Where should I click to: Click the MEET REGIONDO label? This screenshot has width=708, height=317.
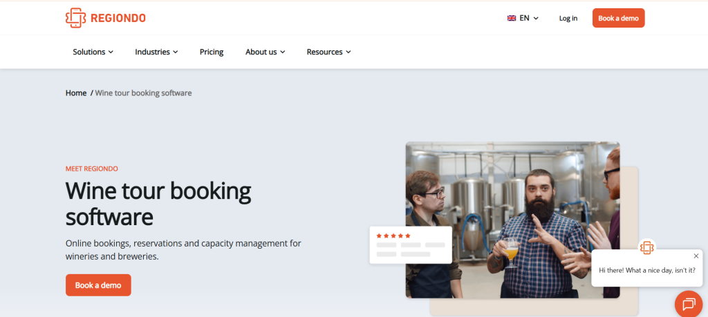point(92,169)
